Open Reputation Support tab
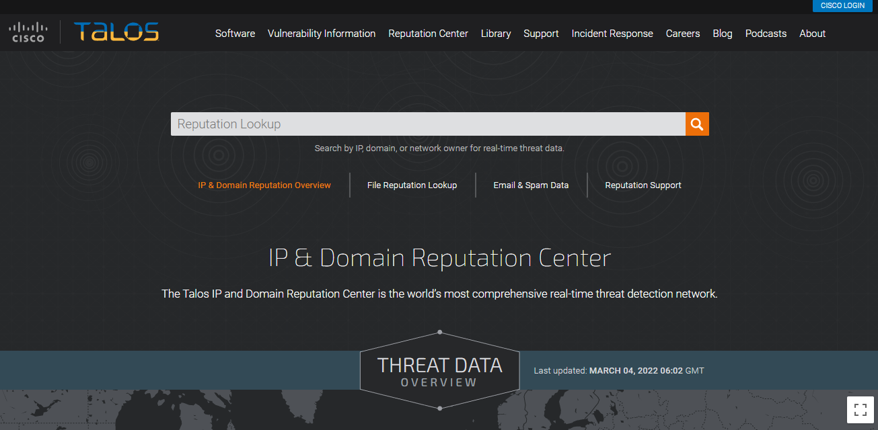This screenshot has width=878, height=430. coord(643,185)
